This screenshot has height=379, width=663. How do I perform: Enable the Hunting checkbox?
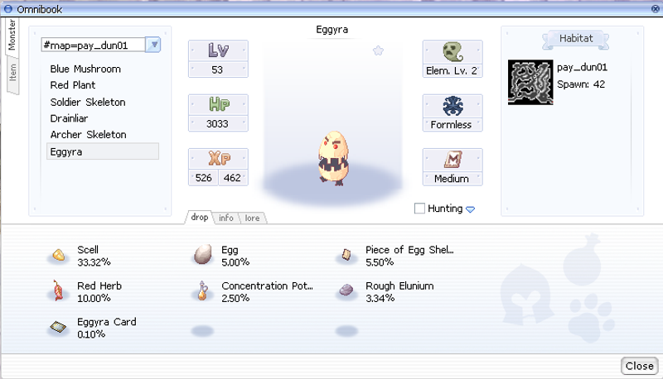pos(419,208)
